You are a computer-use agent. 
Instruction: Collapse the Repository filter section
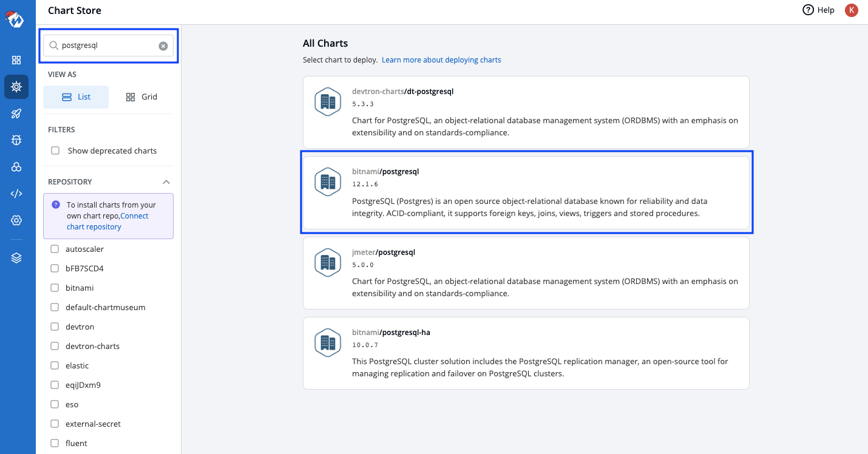tap(166, 182)
